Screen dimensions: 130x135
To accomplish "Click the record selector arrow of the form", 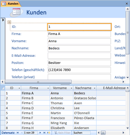I will point(3,20).
